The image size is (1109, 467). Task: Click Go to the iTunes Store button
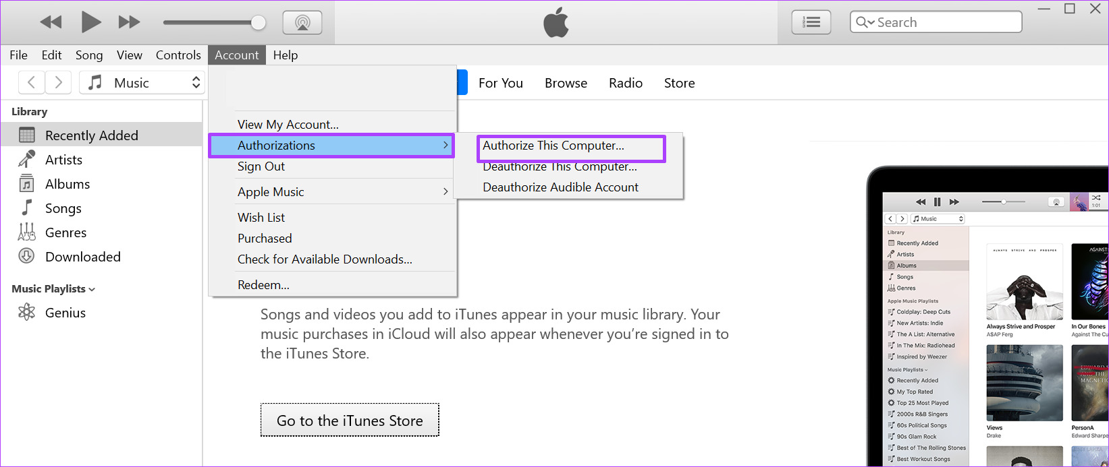click(x=350, y=421)
